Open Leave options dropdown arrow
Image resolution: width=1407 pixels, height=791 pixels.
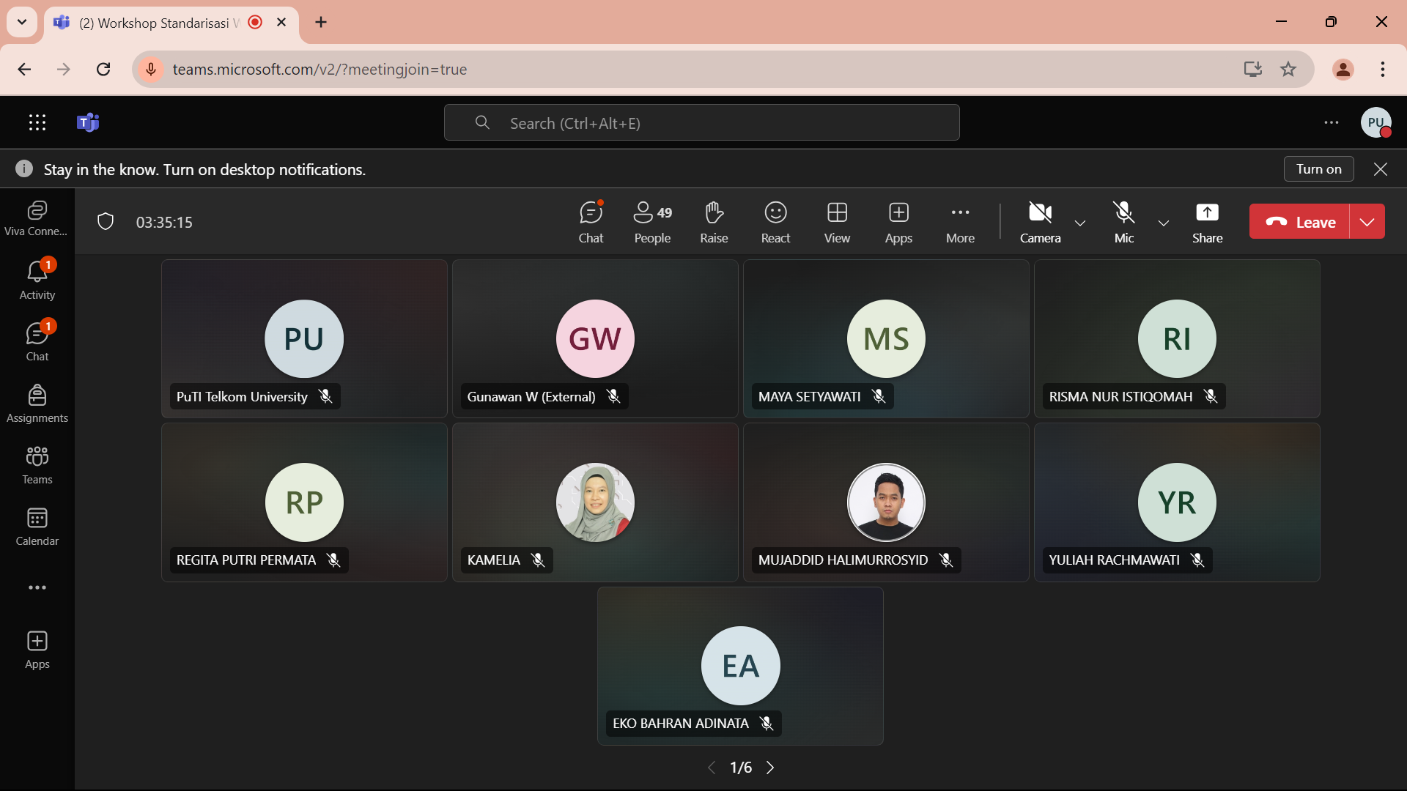pyautogui.click(x=1367, y=221)
